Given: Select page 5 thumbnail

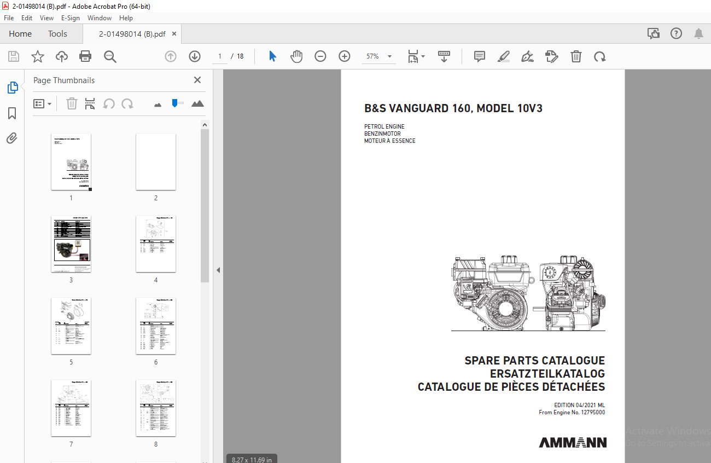Looking at the screenshot, I should pyautogui.click(x=71, y=326).
